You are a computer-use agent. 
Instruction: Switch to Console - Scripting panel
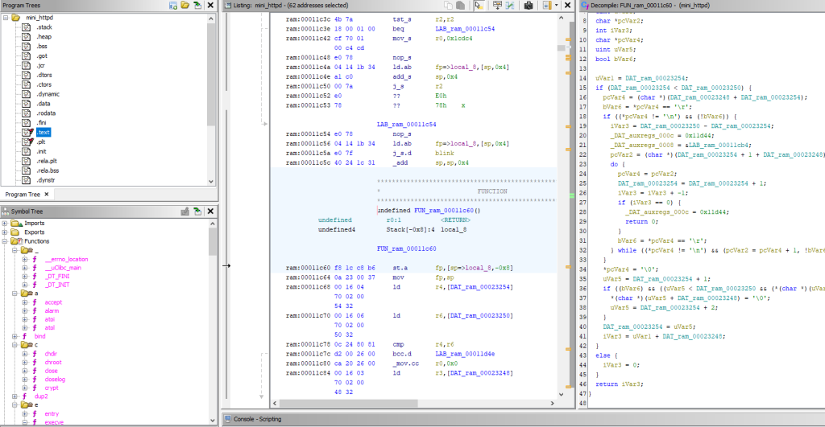(x=256, y=419)
